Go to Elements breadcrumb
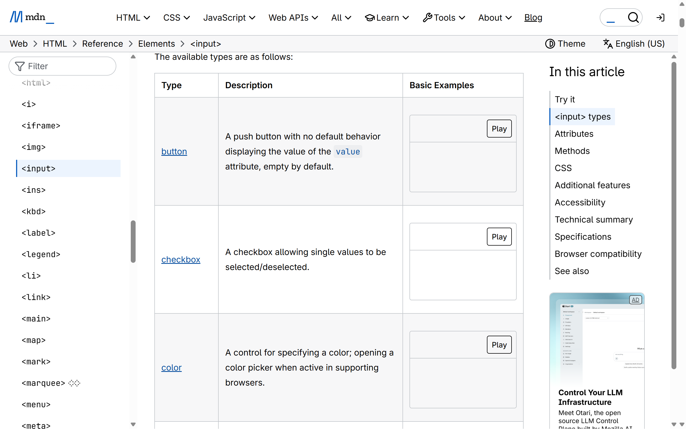The height and width of the screenshot is (429, 686). [156, 44]
